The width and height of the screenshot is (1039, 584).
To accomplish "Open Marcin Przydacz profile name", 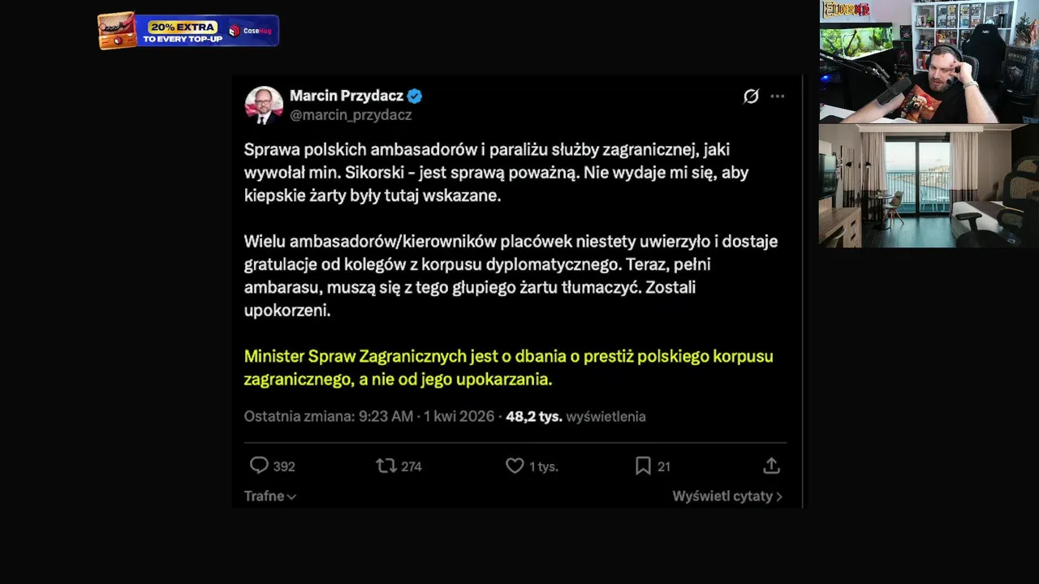I will click(347, 96).
